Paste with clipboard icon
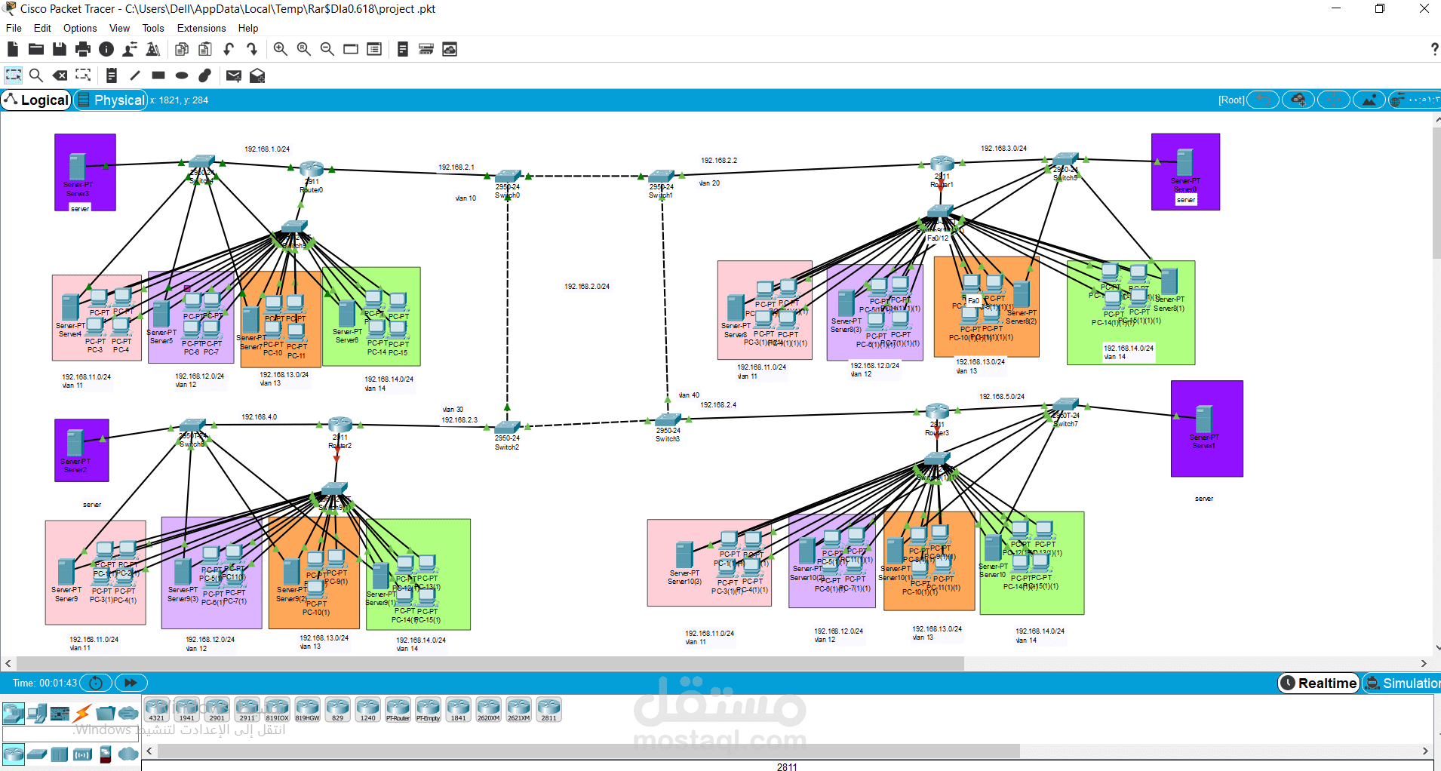Viewport: 1441px width, 771px height. (204, 49)
